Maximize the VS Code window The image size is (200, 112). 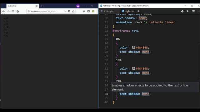[x=192, y=6]
